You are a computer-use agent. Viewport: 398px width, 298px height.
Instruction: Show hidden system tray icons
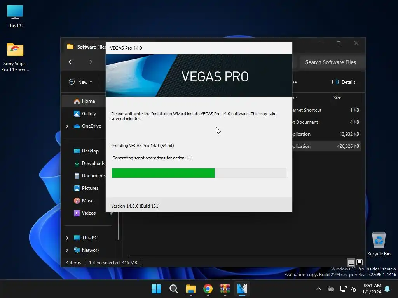(x=319, y=289)
